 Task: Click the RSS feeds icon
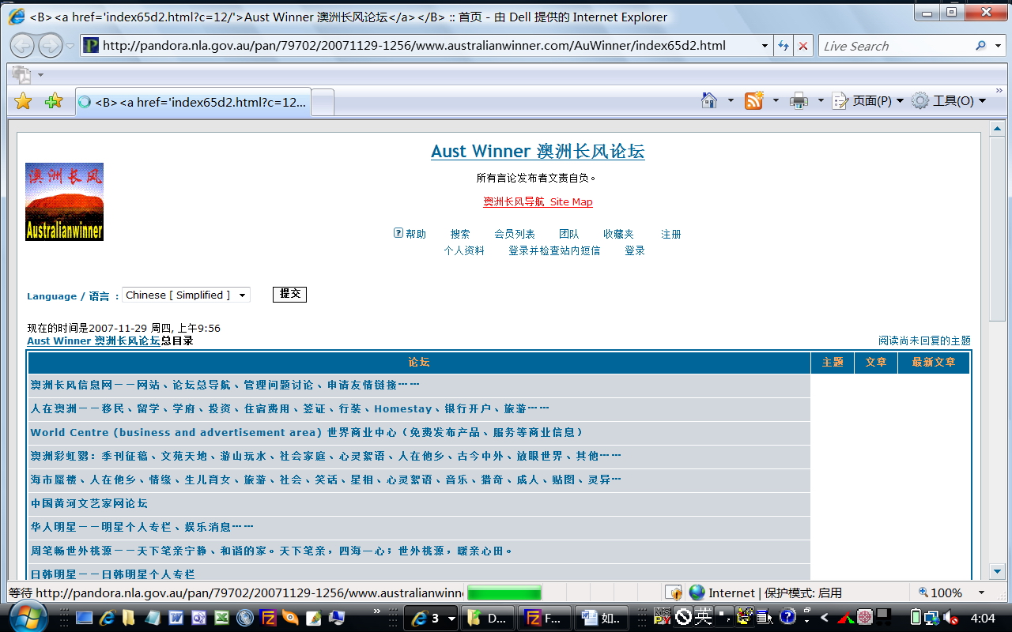[753, 100]
